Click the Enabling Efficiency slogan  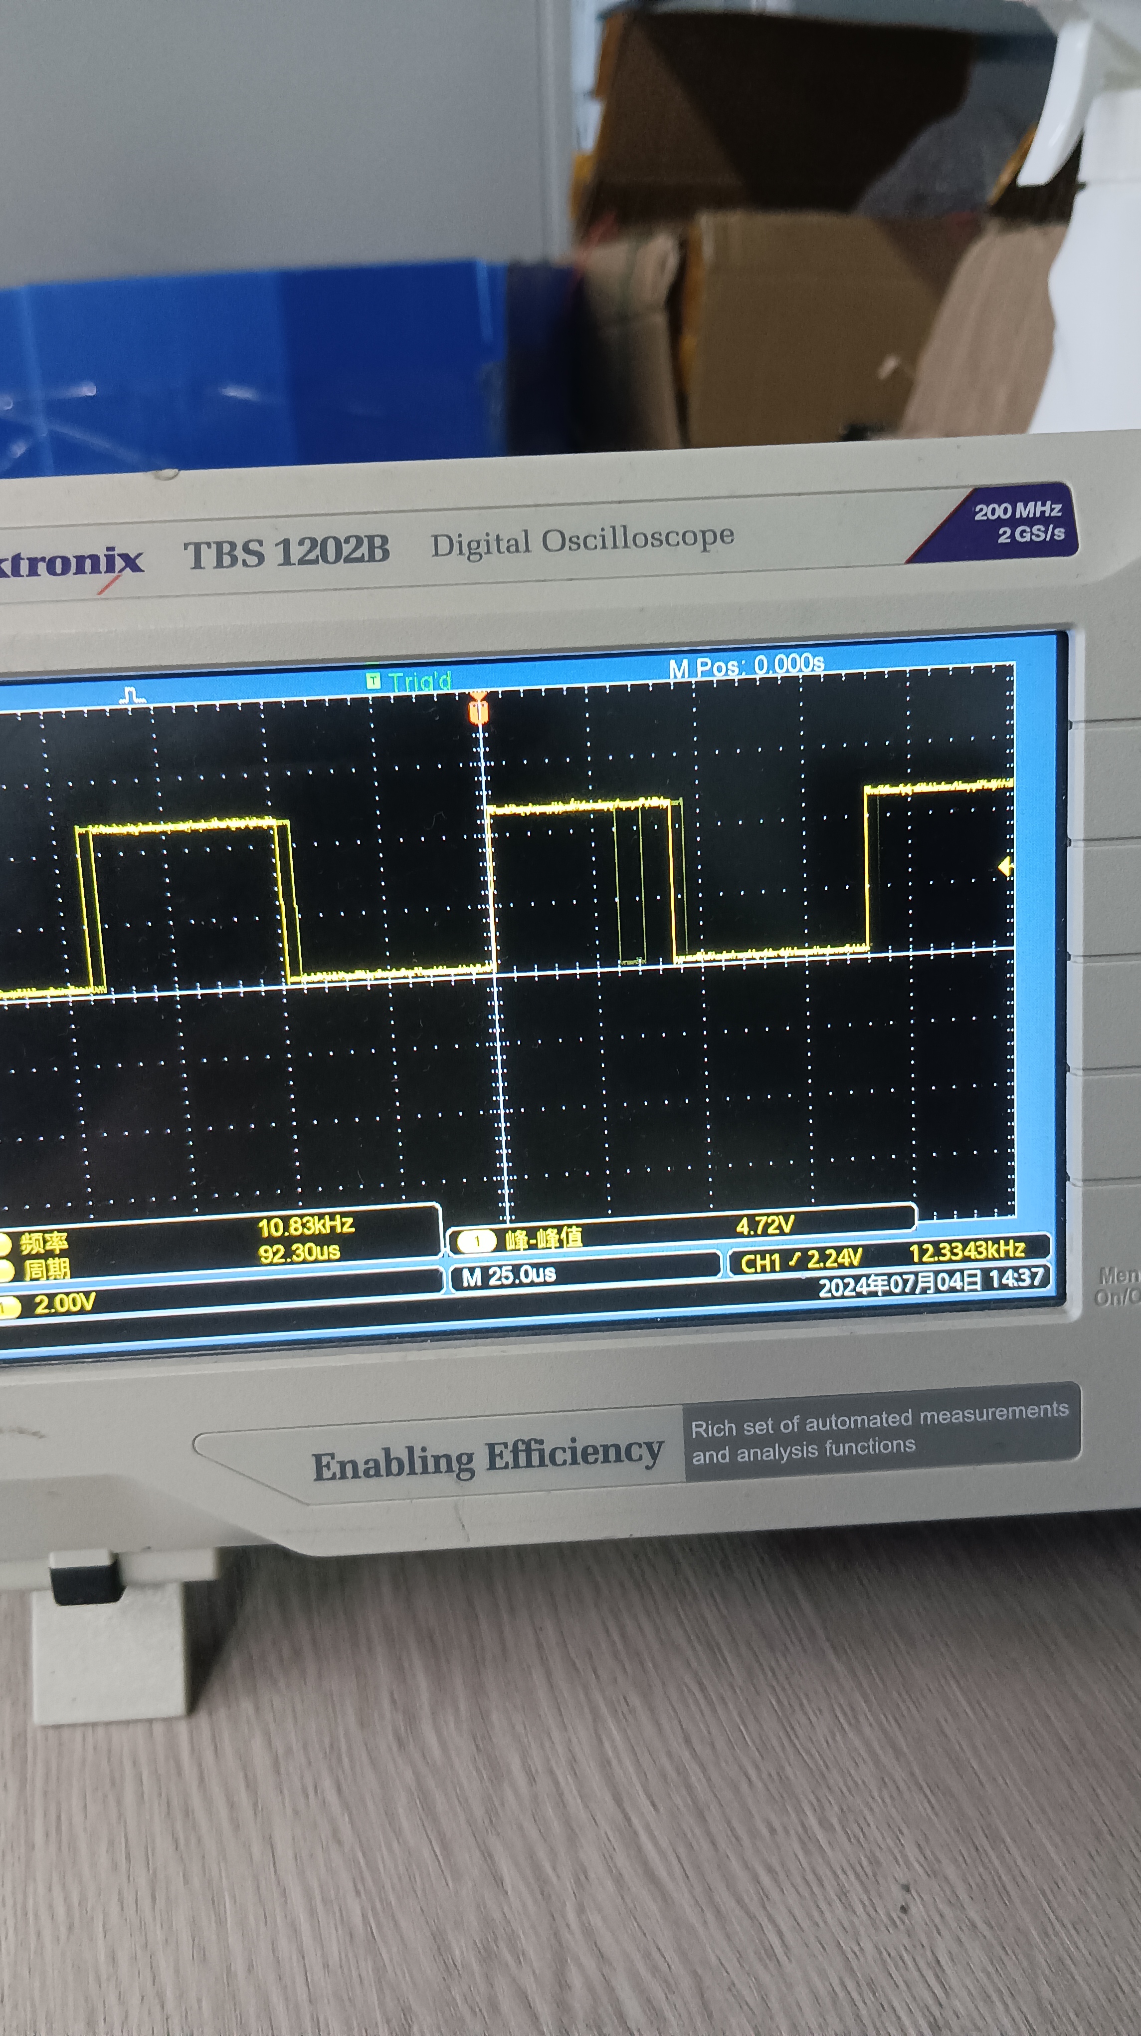(x=487, y=1459)
